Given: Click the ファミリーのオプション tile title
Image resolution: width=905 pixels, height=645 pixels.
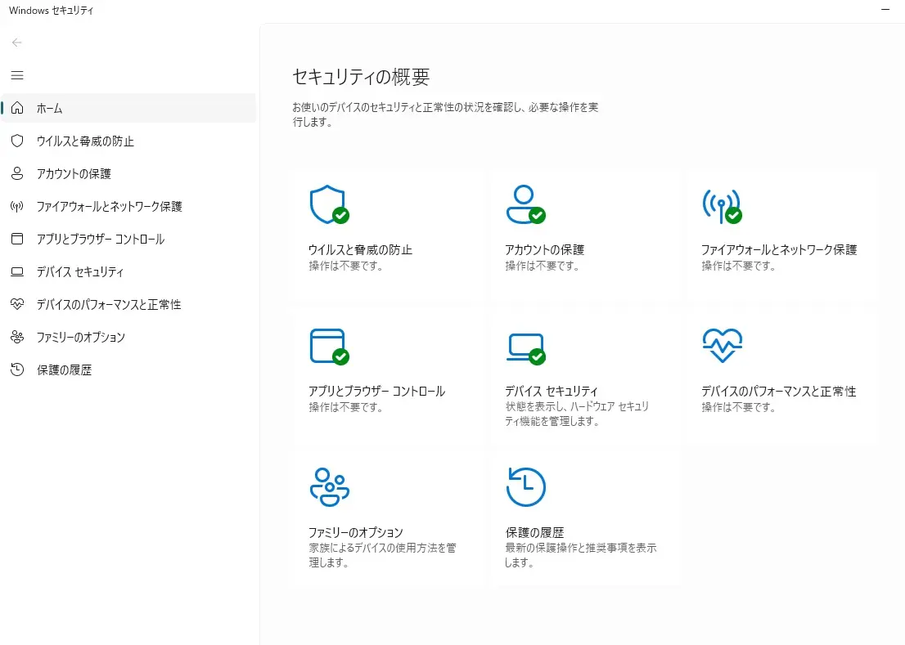Looking at the screenshot, I should pos(355,532).
